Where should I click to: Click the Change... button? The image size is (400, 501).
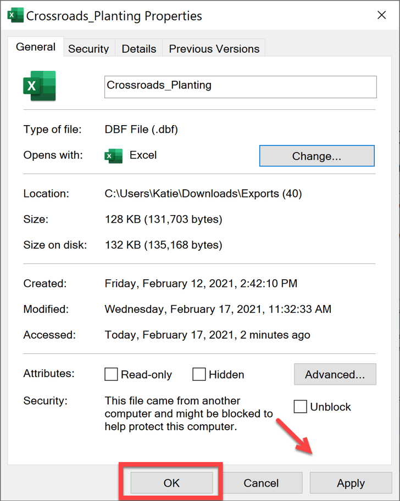pos(317,156)
